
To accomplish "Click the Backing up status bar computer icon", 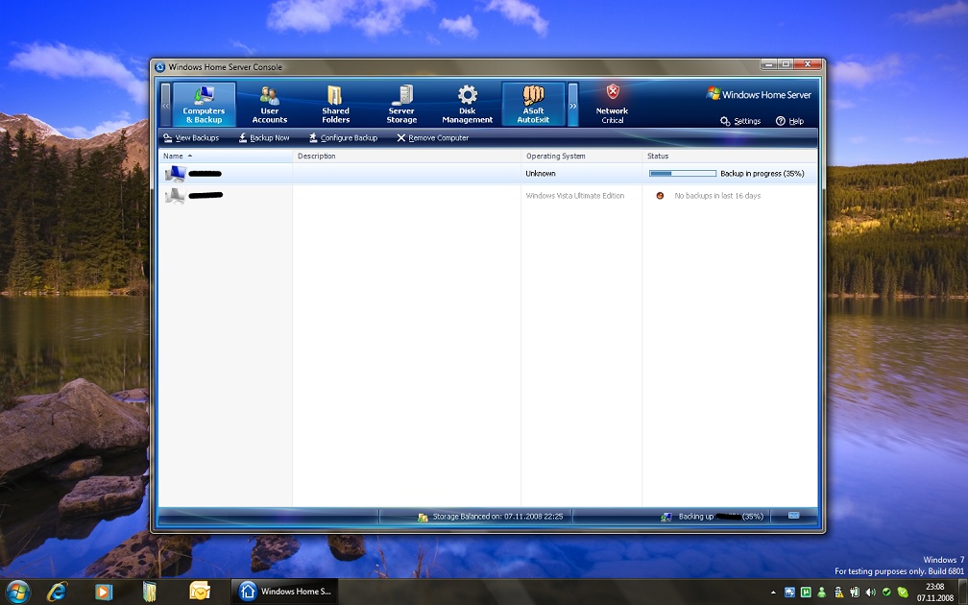I will tap(666, 518).
